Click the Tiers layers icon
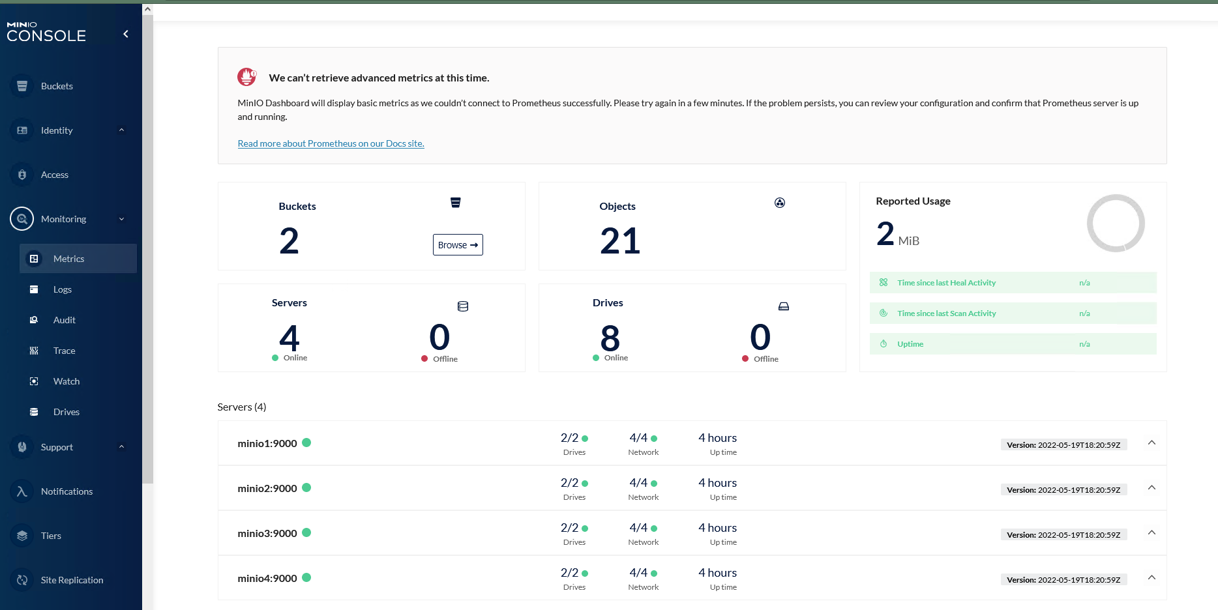 pyautogui.click(x=22, y=536)
